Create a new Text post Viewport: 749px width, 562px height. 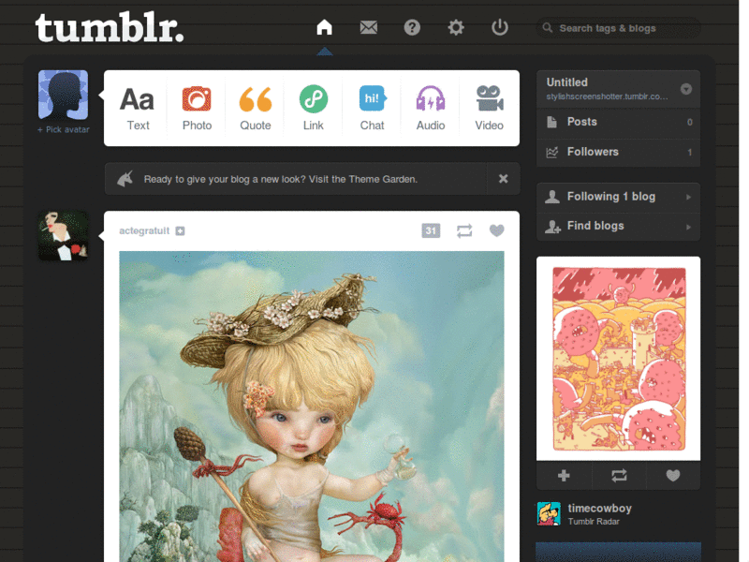click(x=138, y=109)
